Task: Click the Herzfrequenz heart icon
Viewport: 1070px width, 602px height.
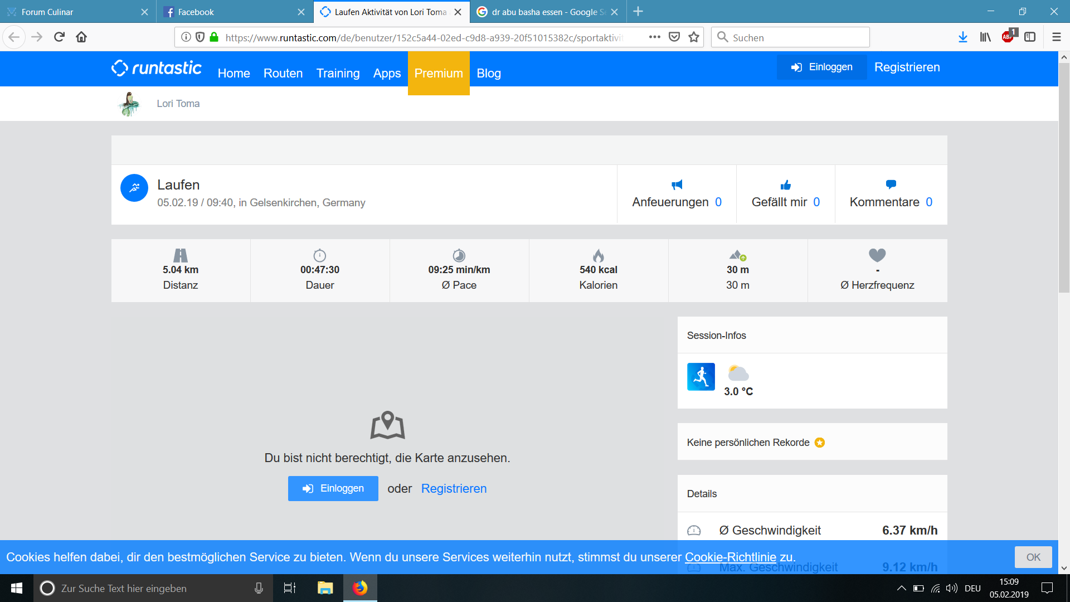Action: (x=877, y=255)
